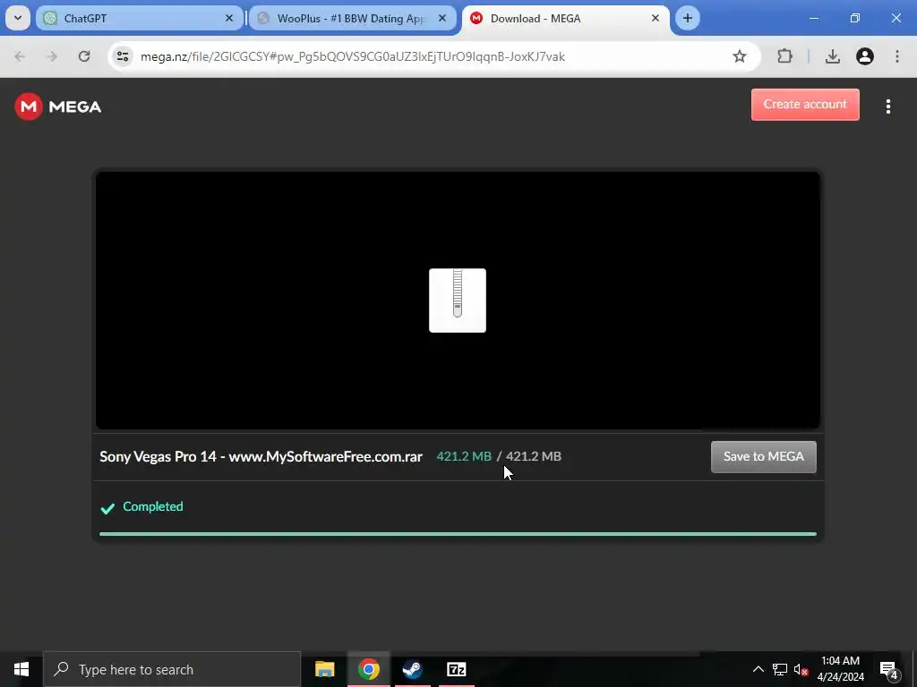View site information icon in address bar
The image size is (917, 687).
[123, 56]
